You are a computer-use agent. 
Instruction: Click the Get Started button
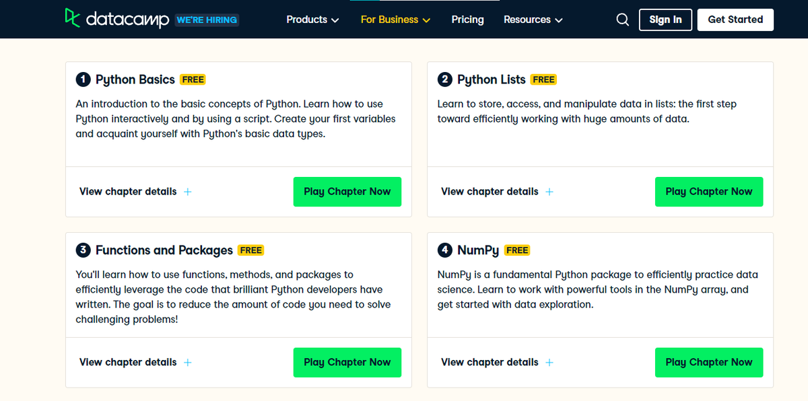735,20
